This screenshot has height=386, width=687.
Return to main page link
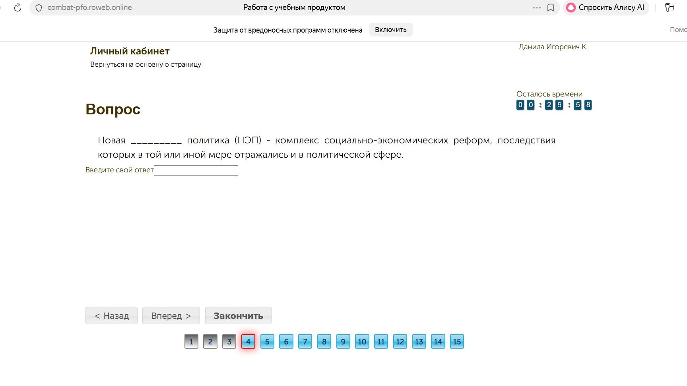point(146,64)
